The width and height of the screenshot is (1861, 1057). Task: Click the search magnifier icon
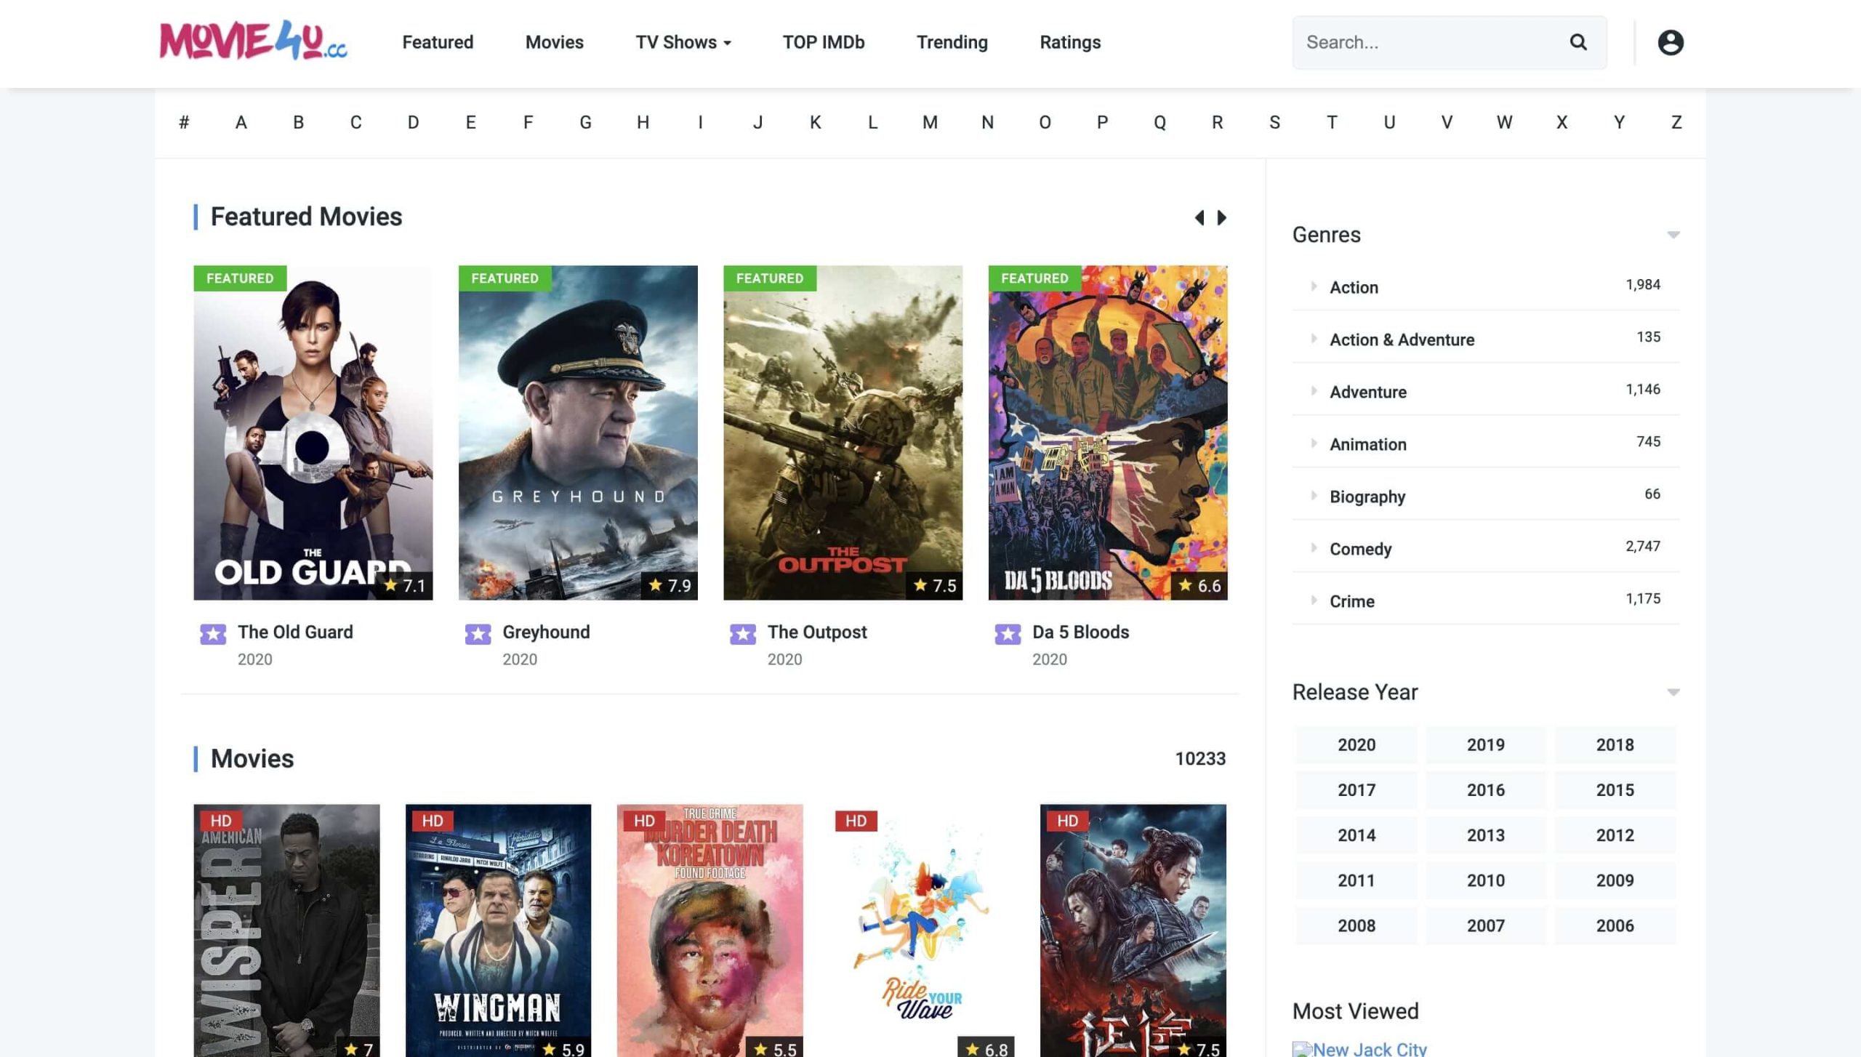click(x=1577, y=42)
